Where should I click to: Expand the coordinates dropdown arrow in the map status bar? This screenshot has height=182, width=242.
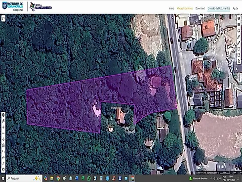218,173
